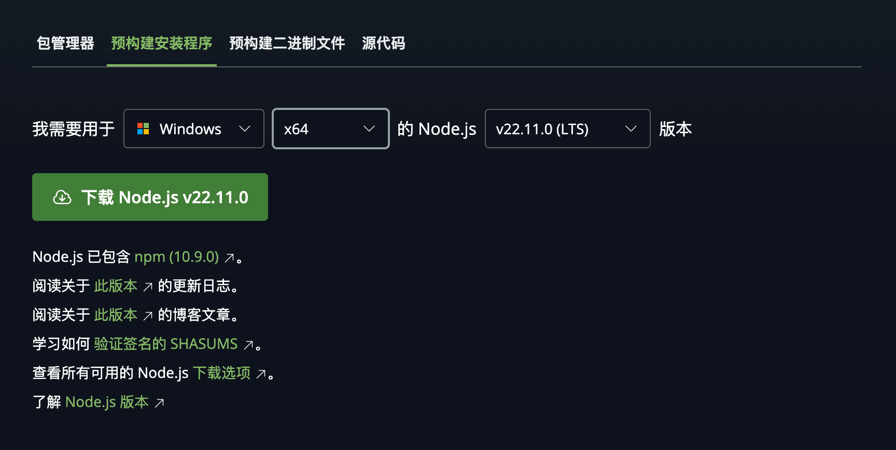This screenshot has width=896, height=450.
Task: Open the v22.11.0 (LTS) version dropdown
Action: (567, 129)
